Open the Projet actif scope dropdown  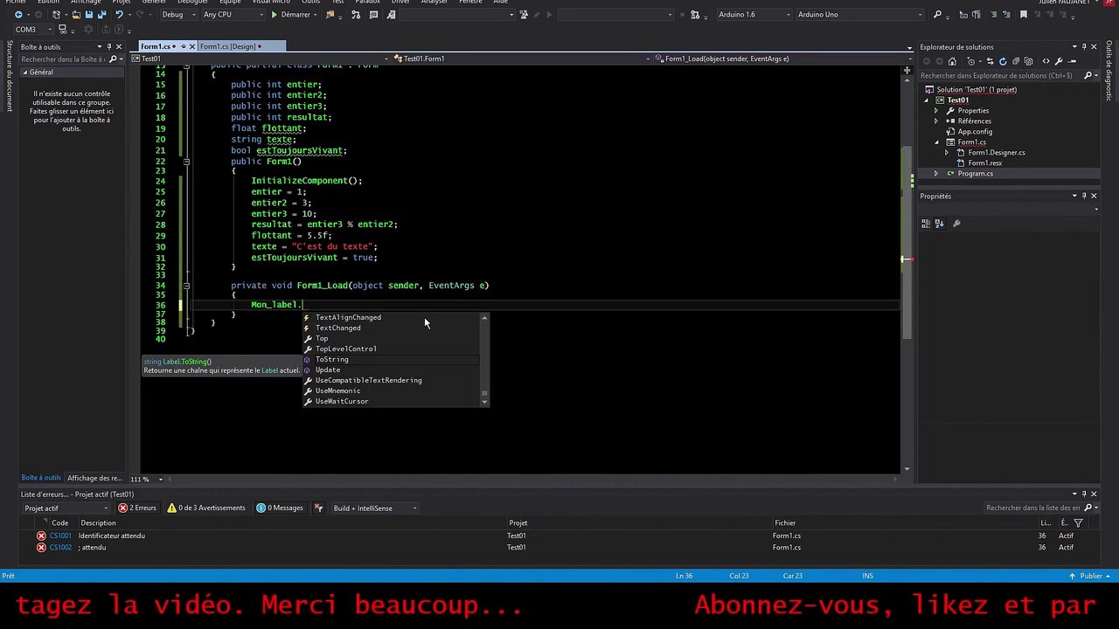pyautogui.click(x=66, y=508)
